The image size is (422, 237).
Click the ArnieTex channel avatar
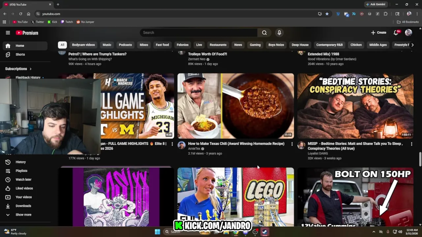pyautogui.click(x=182, y=145)
